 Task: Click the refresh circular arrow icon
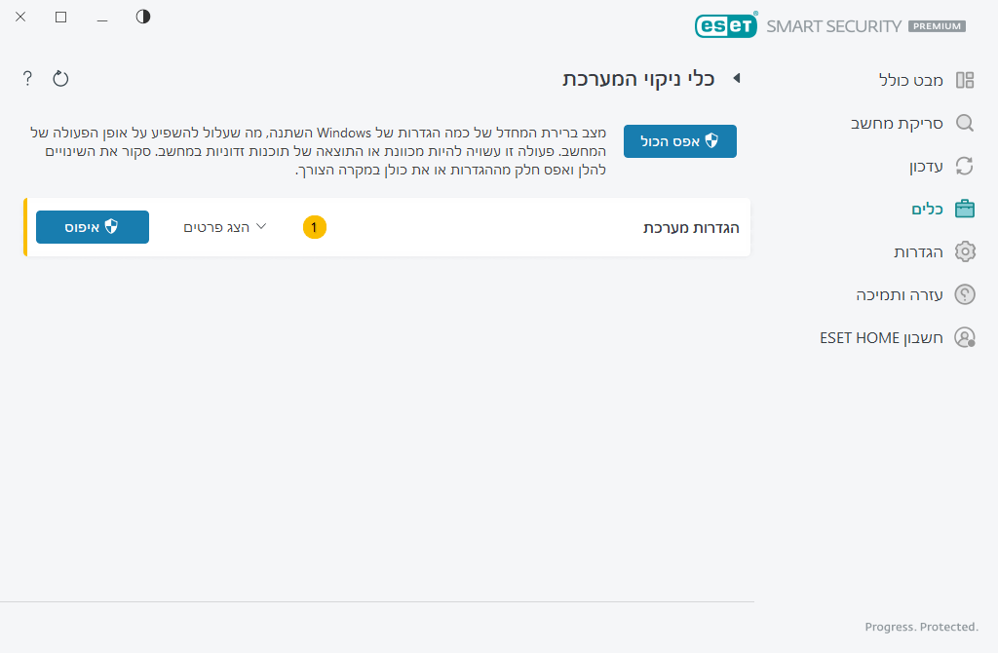[x=60, y=78]
